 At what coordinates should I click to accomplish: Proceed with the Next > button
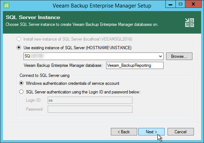[x=151, y=132]
